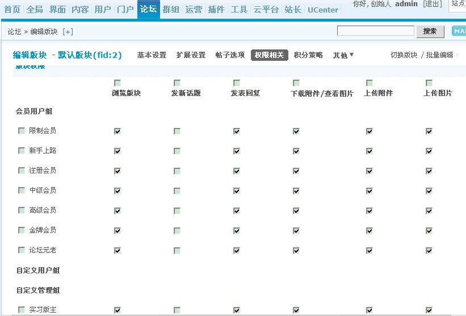Viewport: 466px width, 316px height.
Task: Open the 批量编辑 dropdown
Action: 442,55
